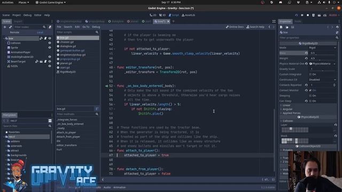Open planet.gd in script list
The width and height of the screenshot is (342, 192).
[x=66, y=63]
